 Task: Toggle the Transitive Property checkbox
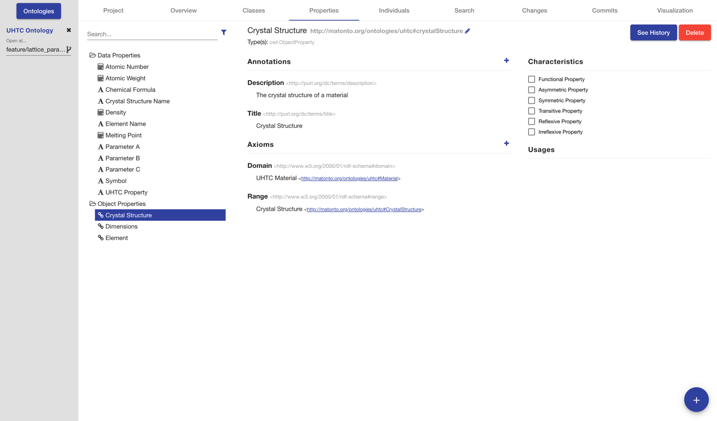(532, 111)
